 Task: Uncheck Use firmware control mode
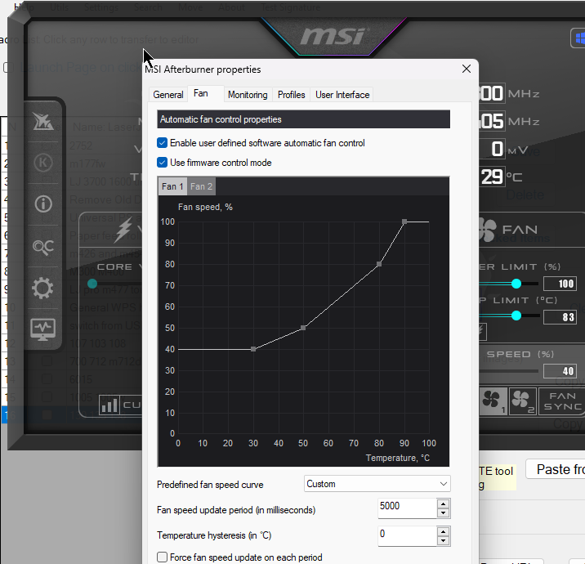point(162,163)
